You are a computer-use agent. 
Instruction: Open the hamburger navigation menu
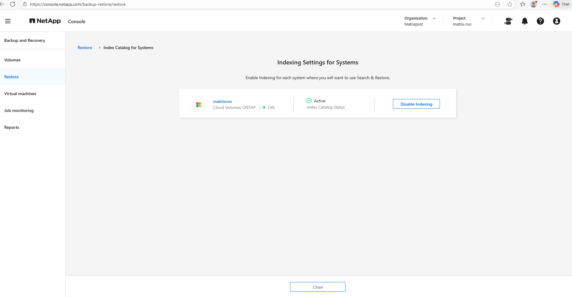8,21
